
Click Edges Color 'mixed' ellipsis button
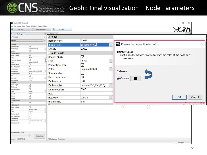[x=45, y=91]
